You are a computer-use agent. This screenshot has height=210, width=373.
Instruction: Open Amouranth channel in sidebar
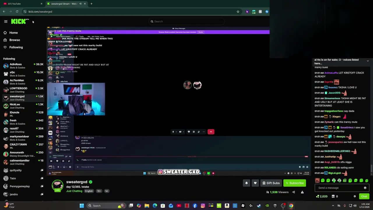coord(23,154)
